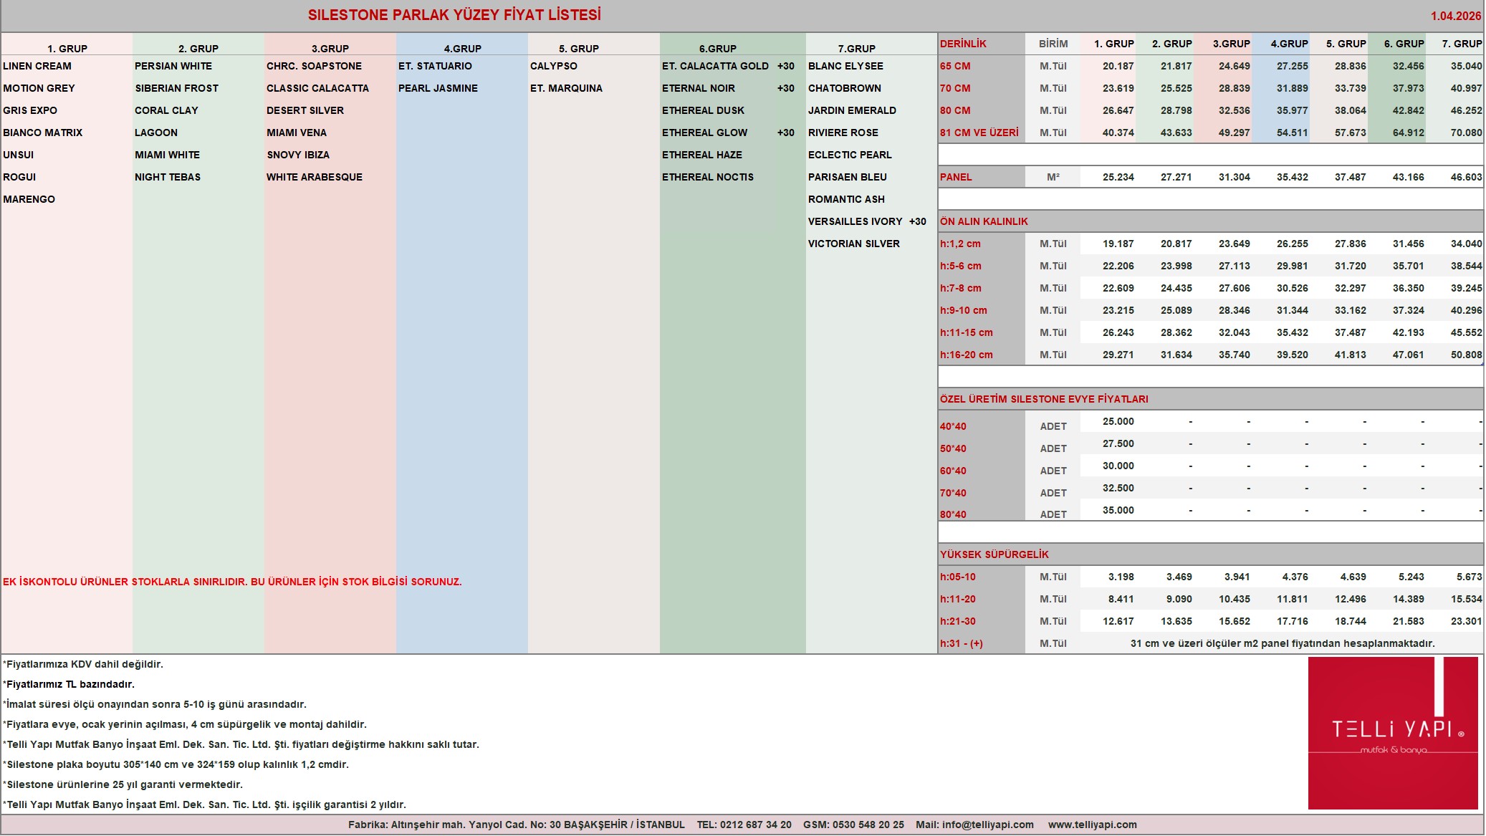
Task: Choose the DESERT SILVER product
Action: 305,110
